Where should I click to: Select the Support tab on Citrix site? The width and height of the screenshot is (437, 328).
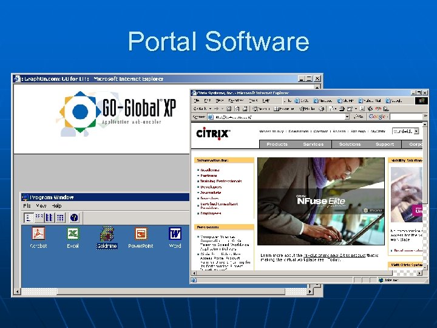pyautogui.click(x=385, y=144)
